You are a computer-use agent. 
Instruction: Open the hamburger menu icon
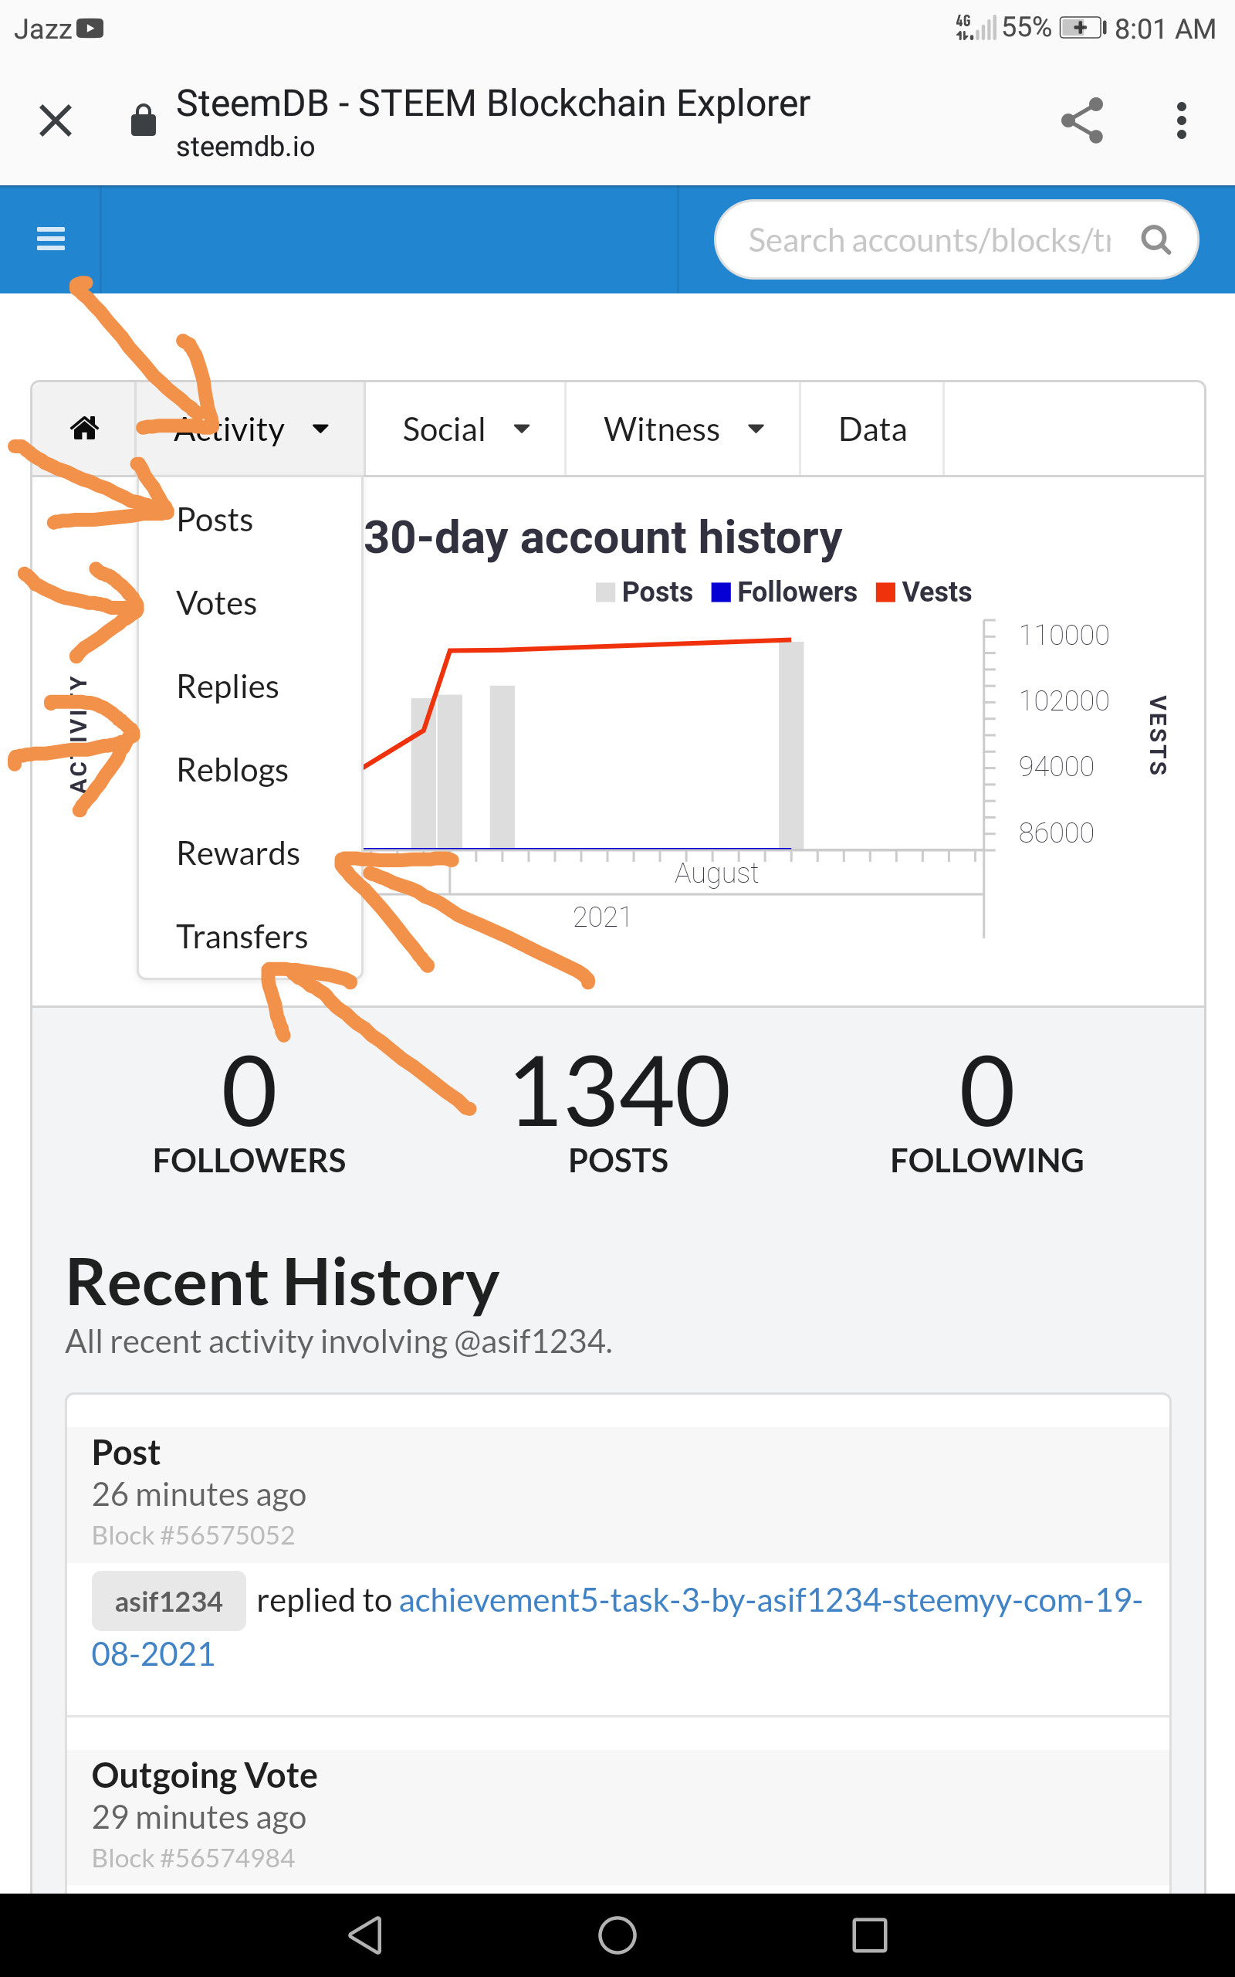[x=51, y=239]
